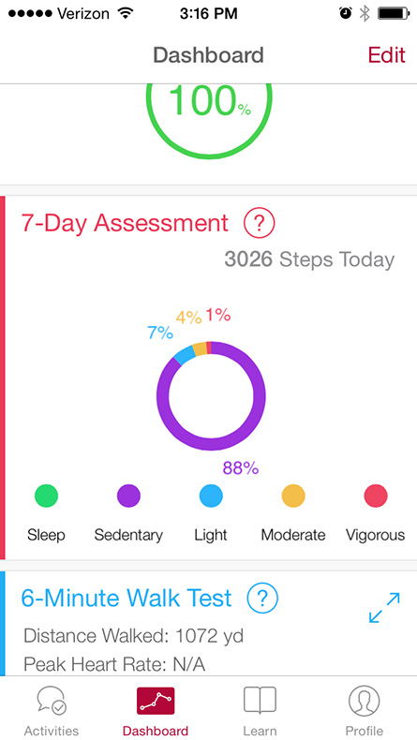417x740 pixels.
Task: Select the red Vigorous legend dot
Action: point(376,496)
